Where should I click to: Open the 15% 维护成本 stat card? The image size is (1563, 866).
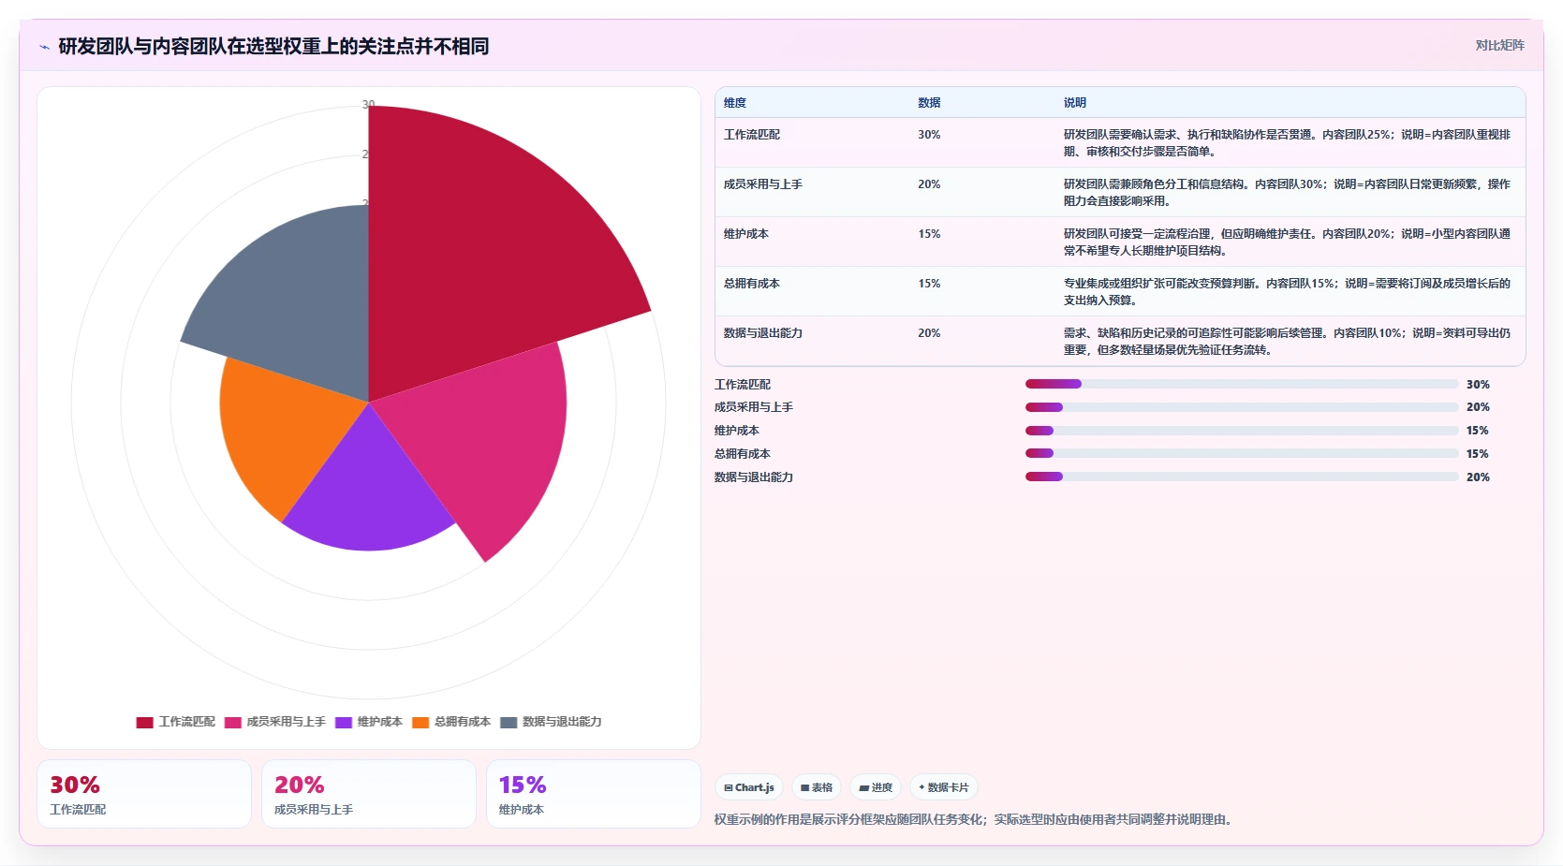[x=594, y=794]
